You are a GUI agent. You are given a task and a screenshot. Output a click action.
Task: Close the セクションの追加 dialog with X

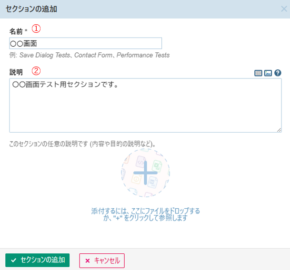[284, 9]
